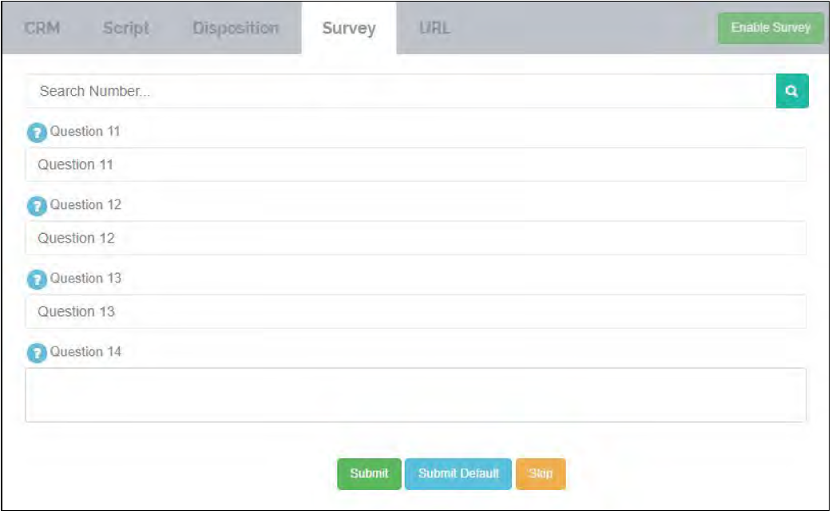Screen dimensions: 832x514
Task: Focus the Search Number input field
Action: coord(399,91)
